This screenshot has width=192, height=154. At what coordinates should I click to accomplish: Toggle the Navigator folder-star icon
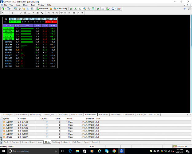click(x=24, y=9)
